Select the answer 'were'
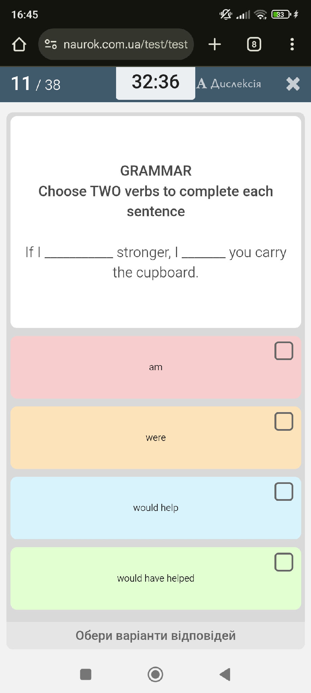311x693 pixels. [x=155, y=438]
